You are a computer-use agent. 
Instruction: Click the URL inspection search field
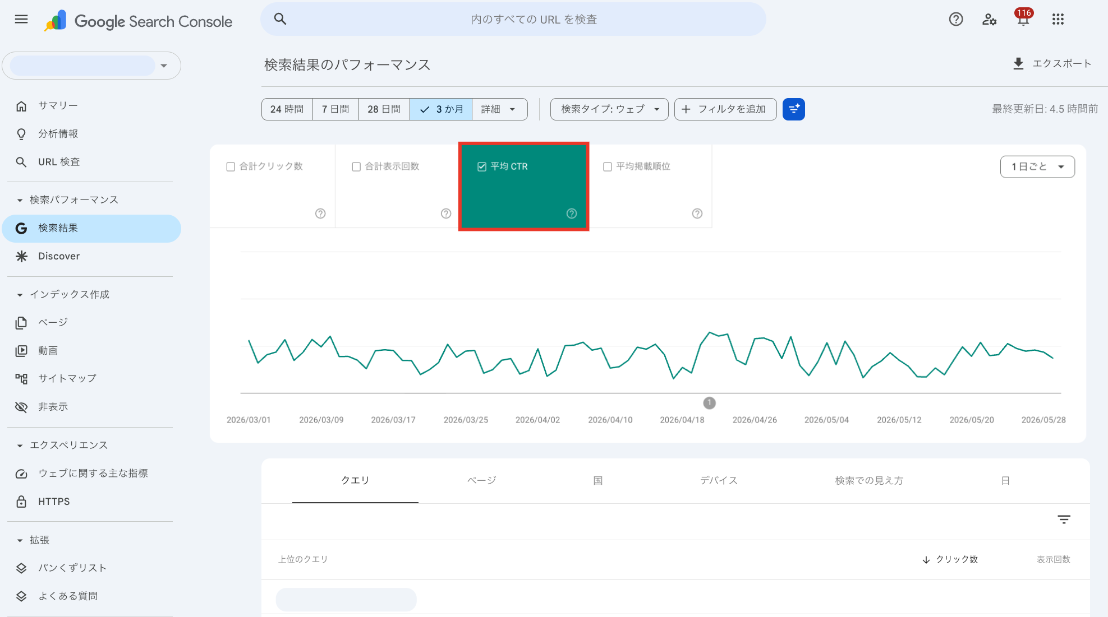click(513, 20)
